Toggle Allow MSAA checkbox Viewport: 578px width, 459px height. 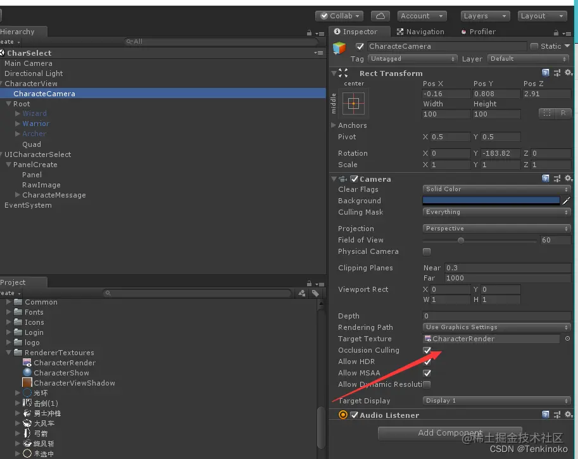coord(427,373)
